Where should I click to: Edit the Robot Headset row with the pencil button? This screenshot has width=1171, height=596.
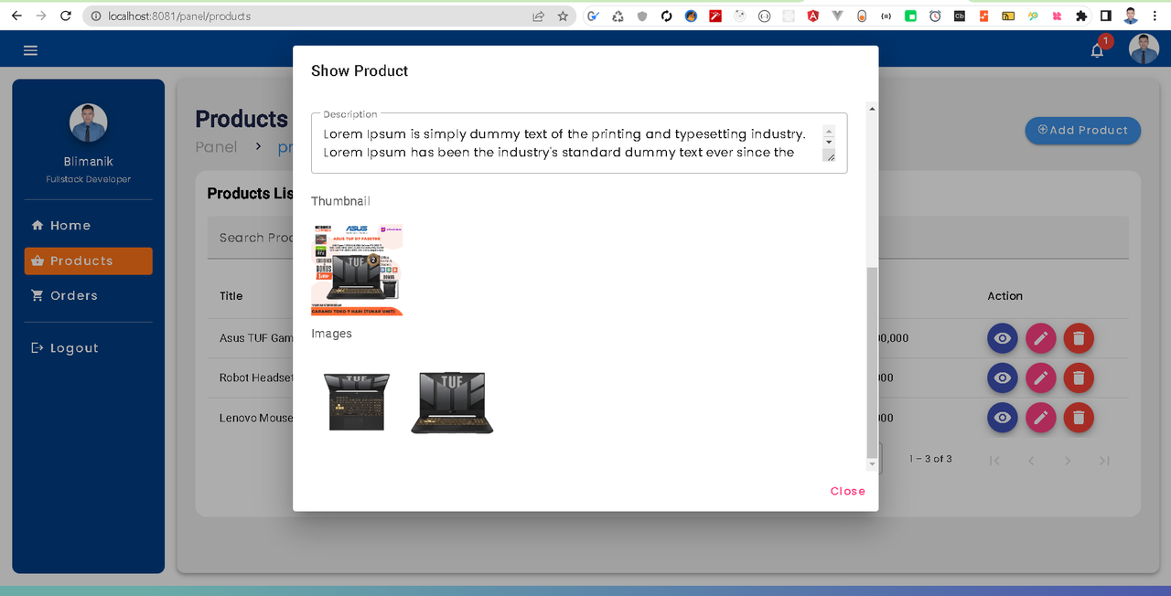1040,378
